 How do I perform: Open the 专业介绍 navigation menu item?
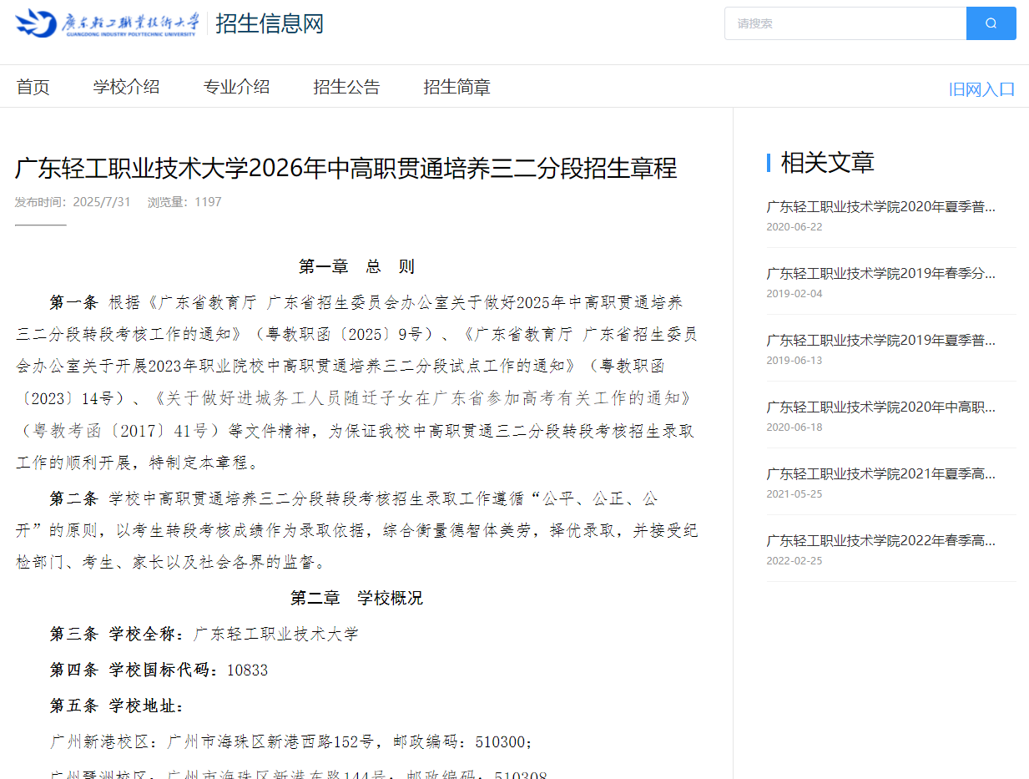(x=236, y=86)
